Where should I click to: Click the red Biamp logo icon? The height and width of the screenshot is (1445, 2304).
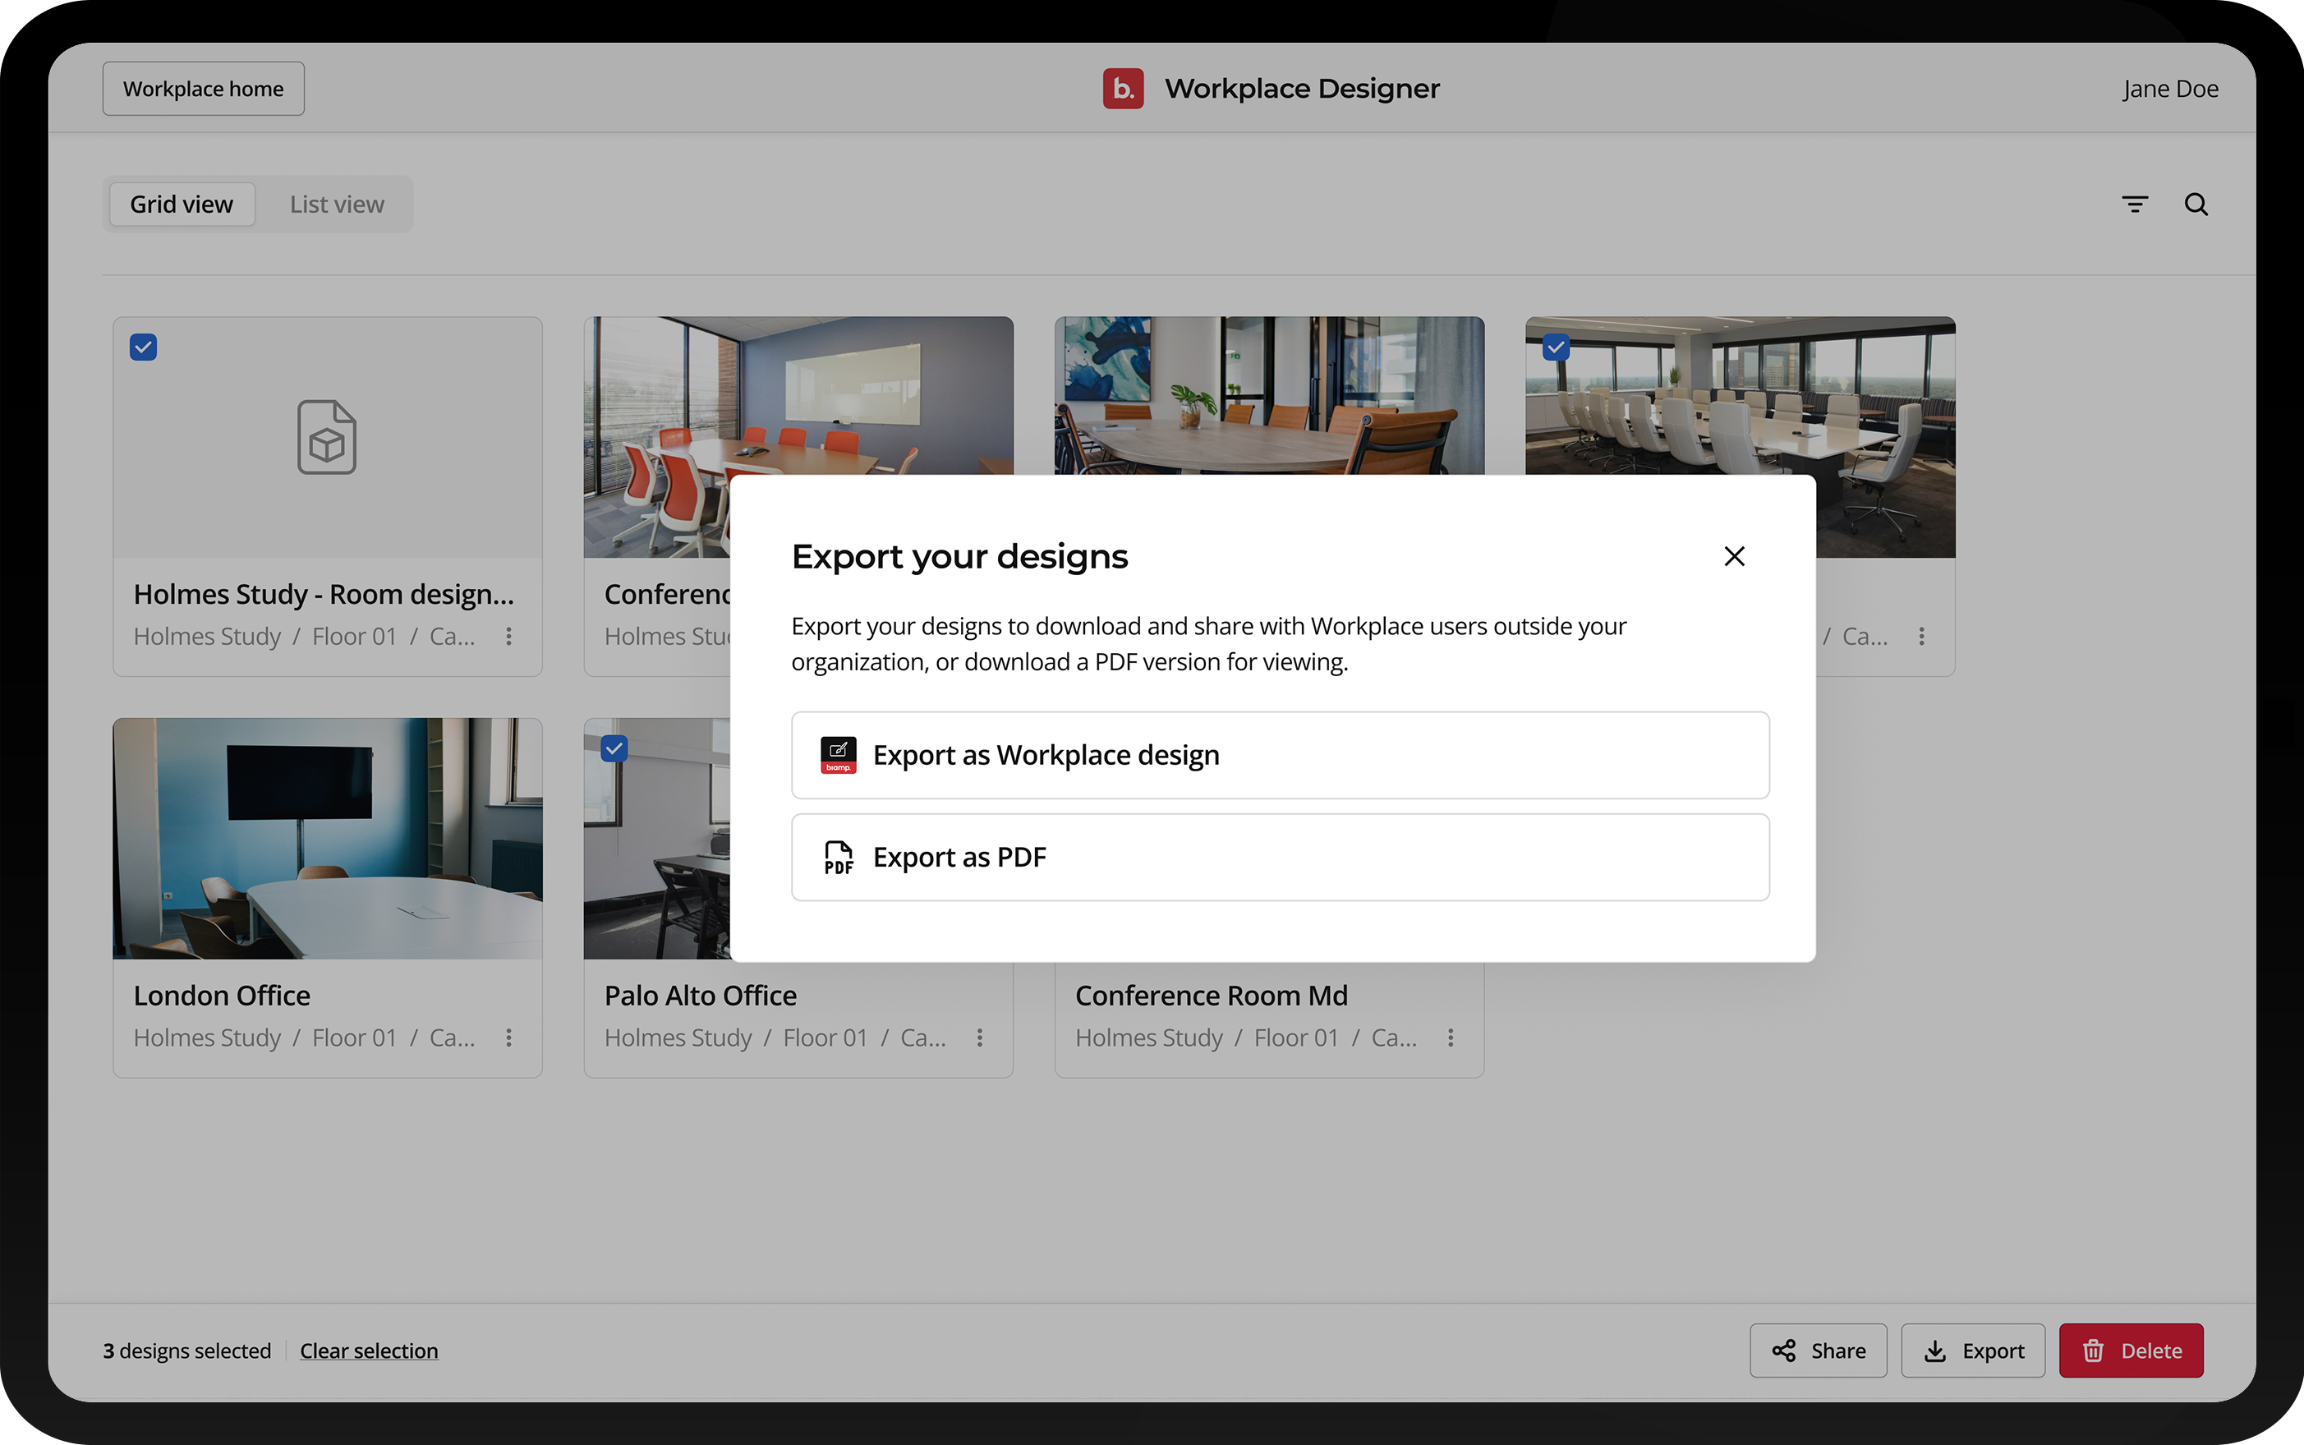coord(1123,89)
